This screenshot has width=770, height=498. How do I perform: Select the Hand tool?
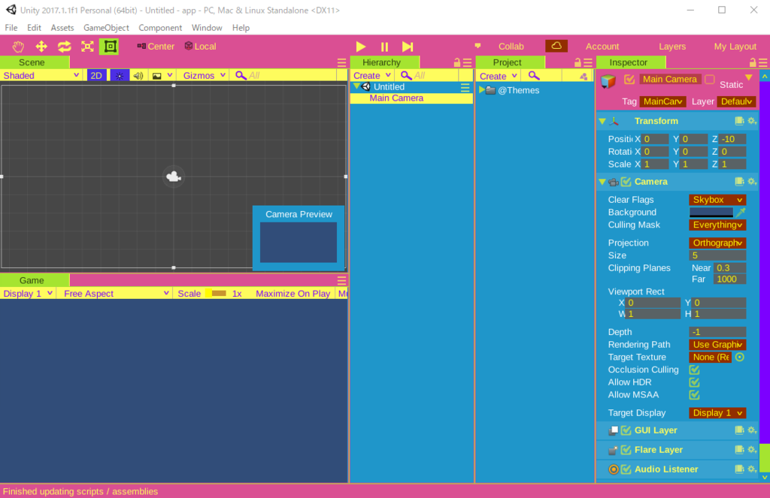pyautogui.click(x=18, y=46)
